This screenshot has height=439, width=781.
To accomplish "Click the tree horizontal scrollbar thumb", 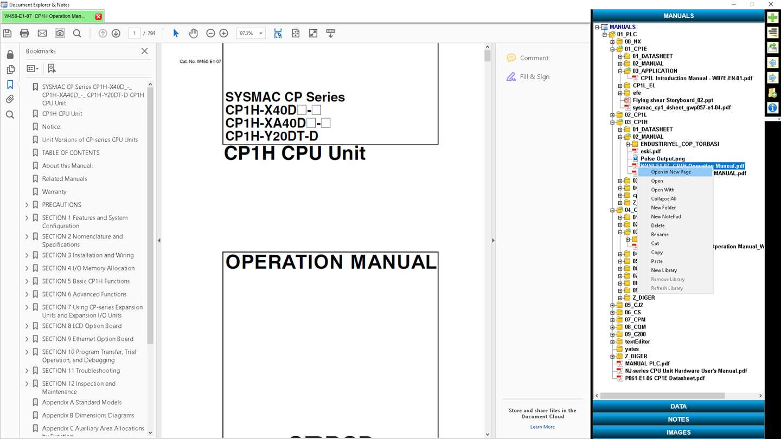I will (662, 396).
